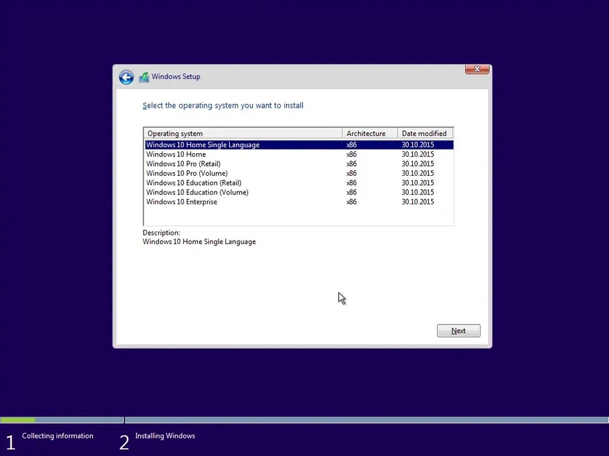Click date in Education (Volume) row
The height and width of the screenshot is (456, 609).
[x=418, y=192]
